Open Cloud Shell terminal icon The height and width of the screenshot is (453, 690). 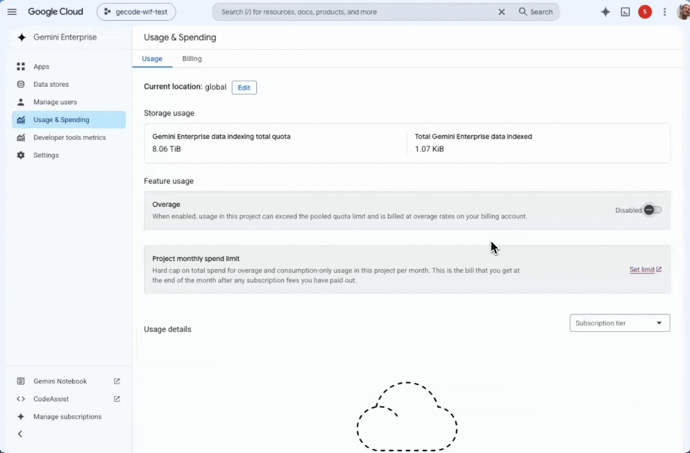coord(625,13)
